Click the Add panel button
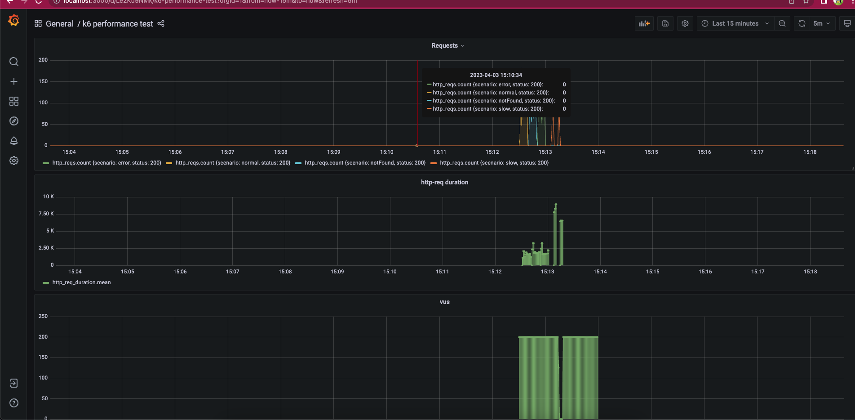 [x=644, y=23]
